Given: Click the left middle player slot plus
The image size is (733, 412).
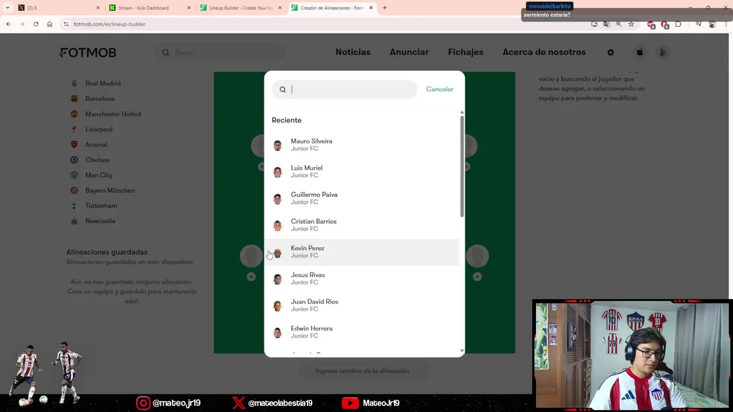Looking at the screenshot, I should (251, 277).
